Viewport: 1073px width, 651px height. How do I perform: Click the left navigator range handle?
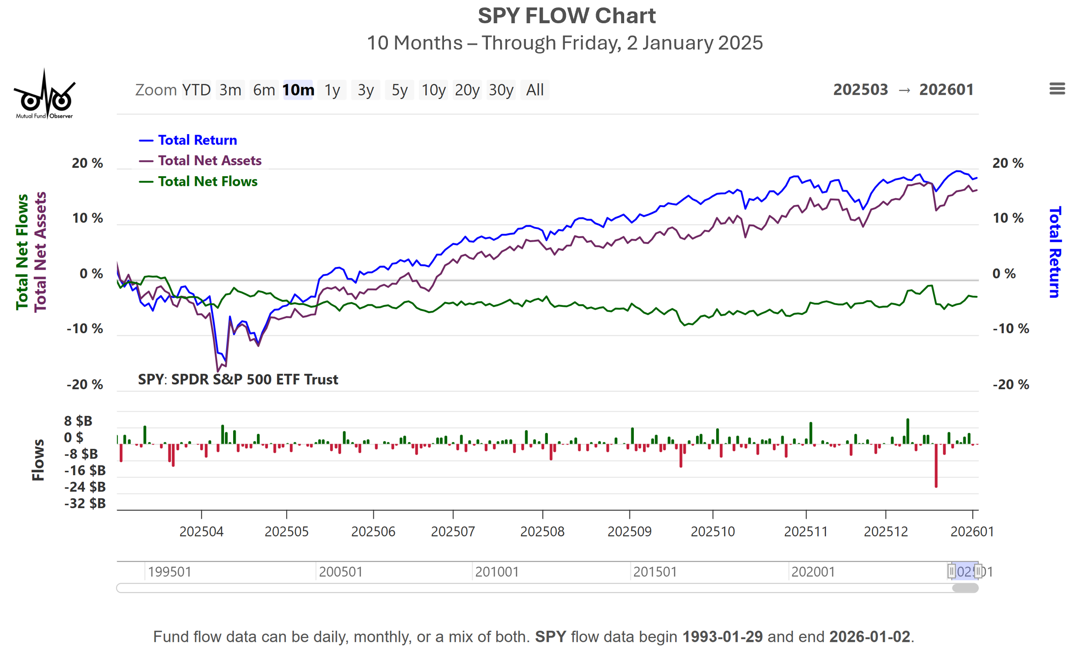point(951,571)
